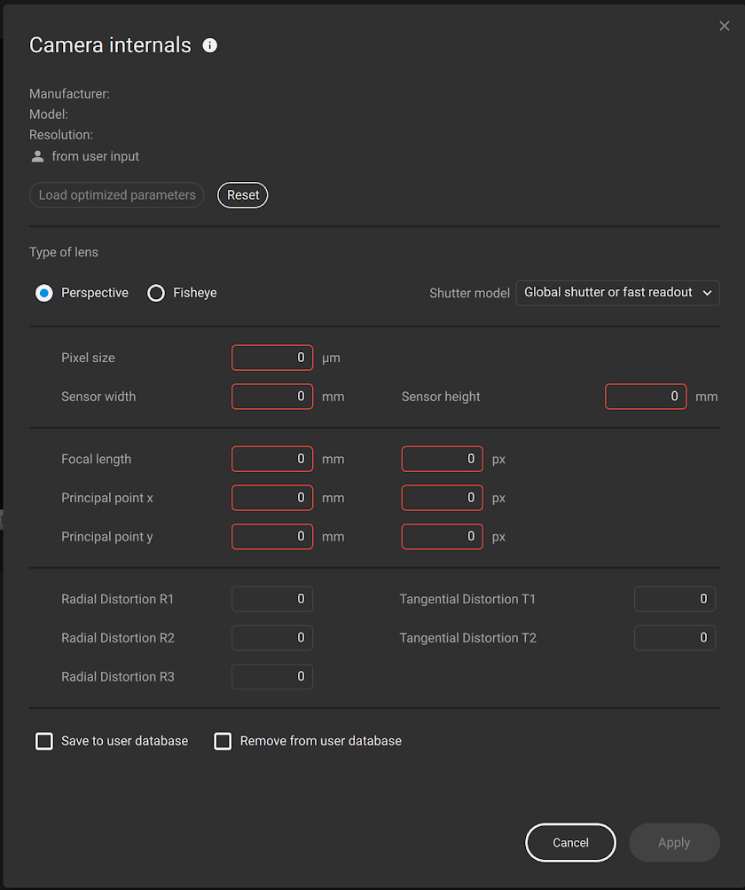
Task: Click Load optimized parameters
Action: (116, 195)
